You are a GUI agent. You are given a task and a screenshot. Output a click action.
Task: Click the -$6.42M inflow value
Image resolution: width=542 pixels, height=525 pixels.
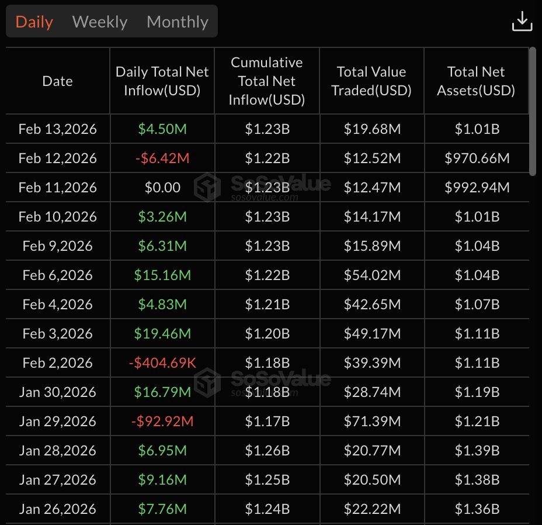(x=162, y=158)
